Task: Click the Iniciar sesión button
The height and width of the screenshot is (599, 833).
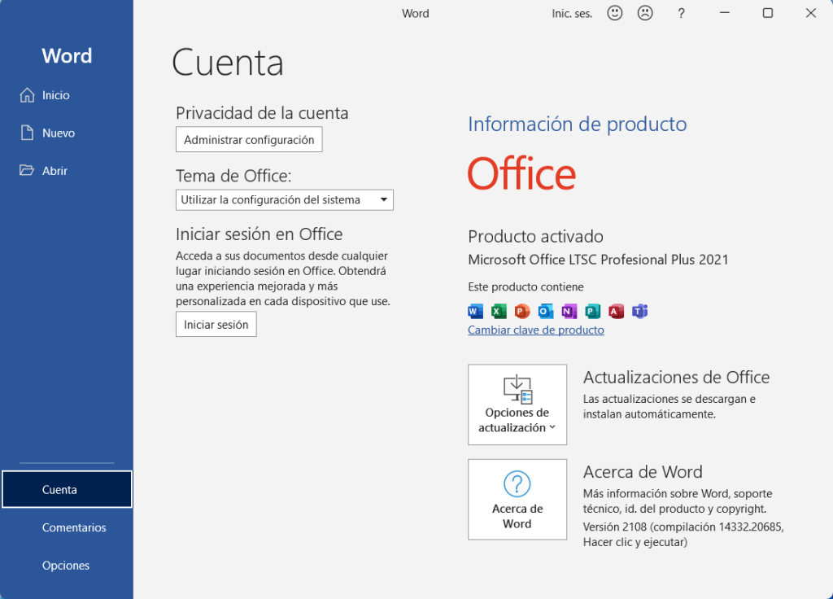Action: click(x=216, y=324)
